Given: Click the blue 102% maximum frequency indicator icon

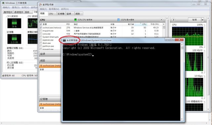Looking at the screenshot, I should 119,20.
